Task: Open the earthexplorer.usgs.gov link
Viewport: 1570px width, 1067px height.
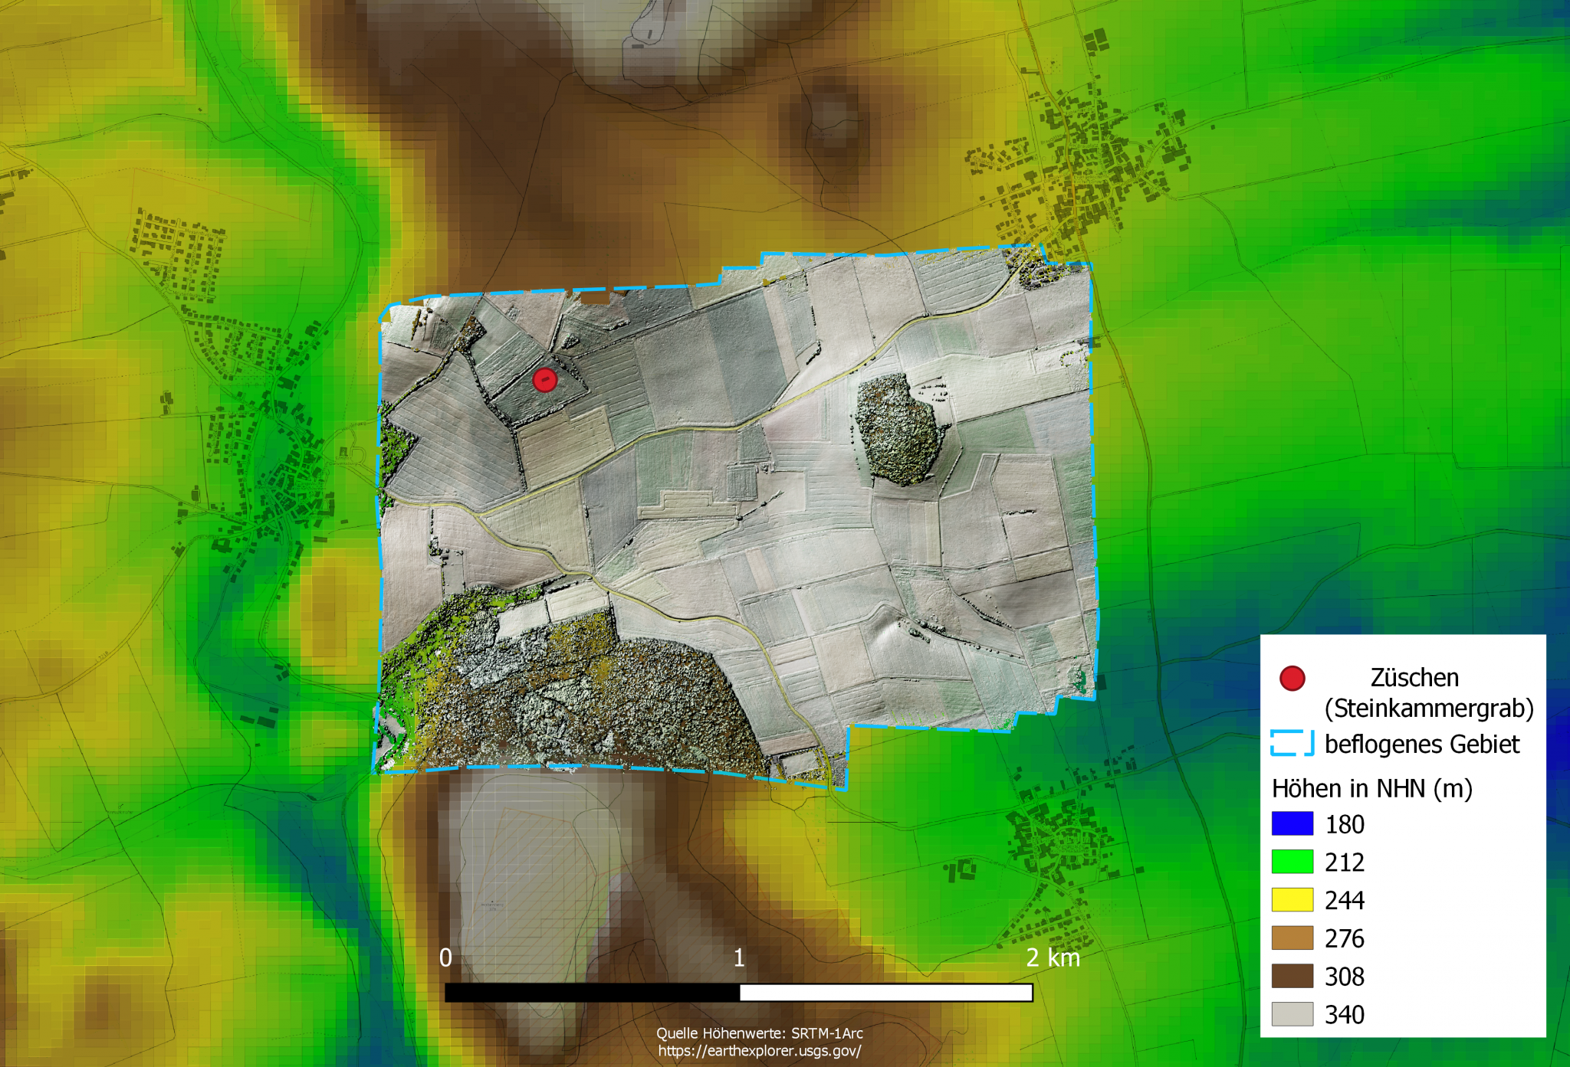Action: pyautogui.click(x=760, y=1051)
